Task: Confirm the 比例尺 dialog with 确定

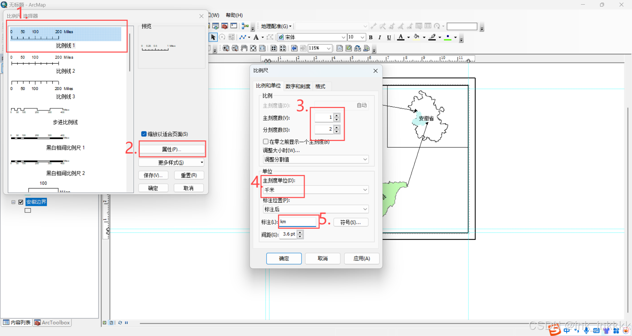Action: 284,259
